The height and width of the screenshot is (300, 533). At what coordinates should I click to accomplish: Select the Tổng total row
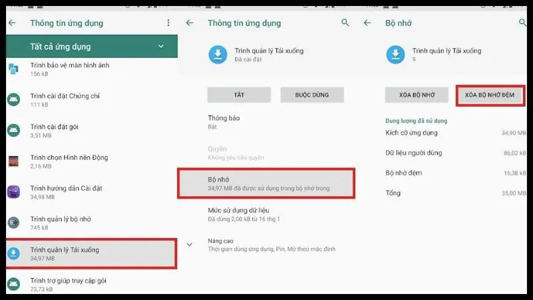click(456, 193)
